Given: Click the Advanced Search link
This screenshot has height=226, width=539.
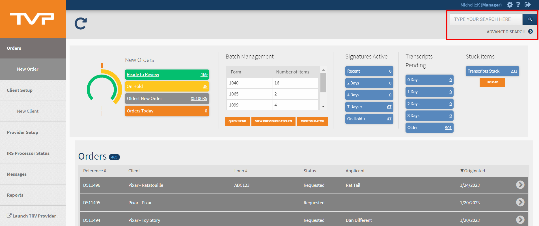Looking at the screenshot, I should click(x=506, y=32).
